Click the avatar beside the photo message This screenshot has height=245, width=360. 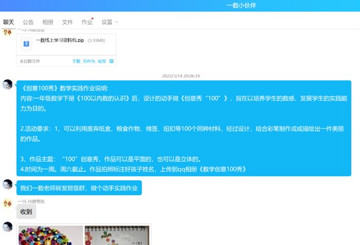(x=8, y=227)
